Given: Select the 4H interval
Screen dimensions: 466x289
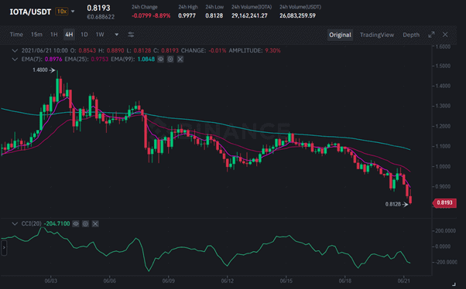Looking at the screenshot, I should click(x=69, y=35).
